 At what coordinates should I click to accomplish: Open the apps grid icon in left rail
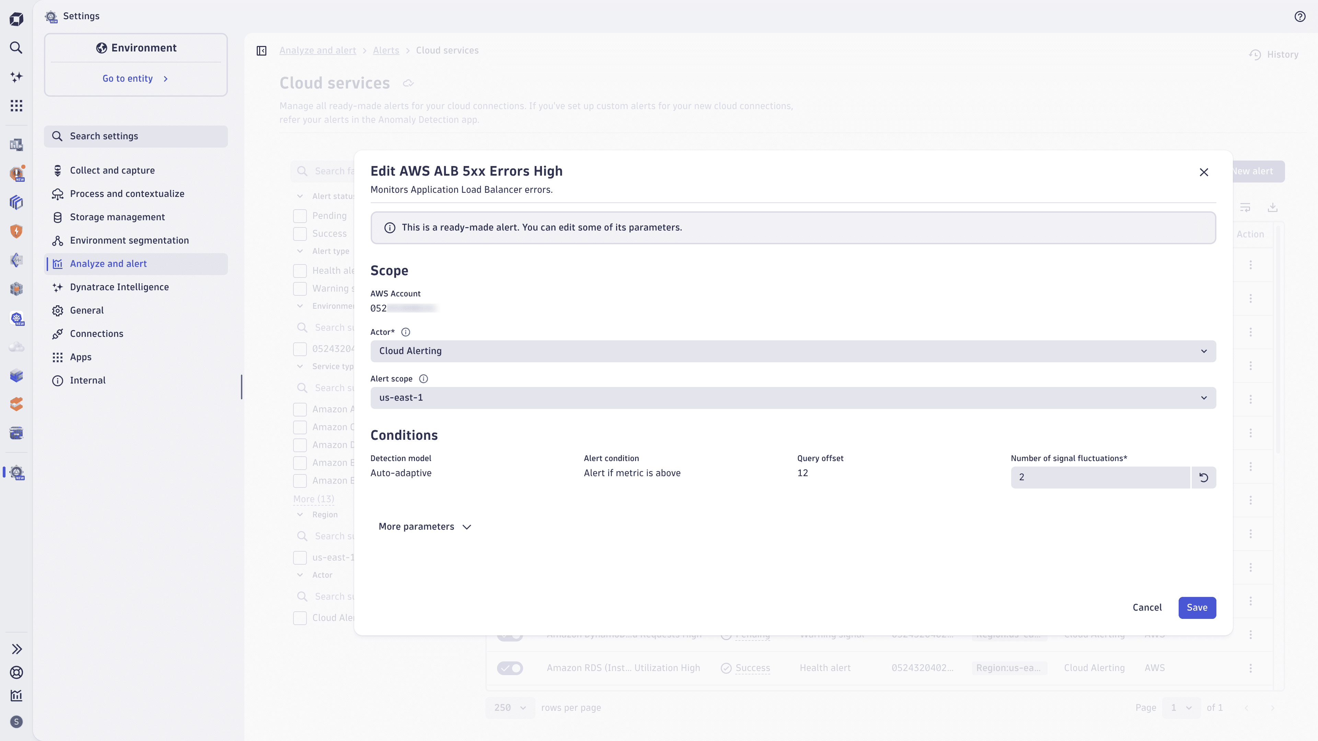click(16, 106)
